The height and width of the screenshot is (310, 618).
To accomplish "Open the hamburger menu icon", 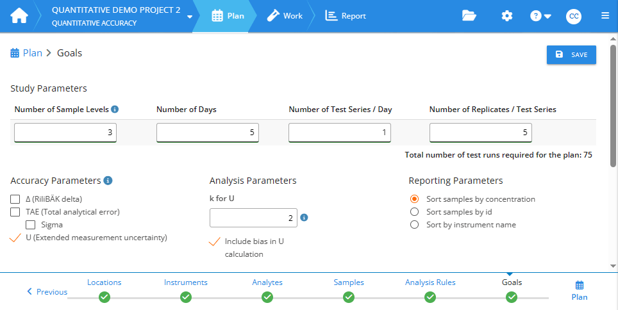I will (605, 16).
